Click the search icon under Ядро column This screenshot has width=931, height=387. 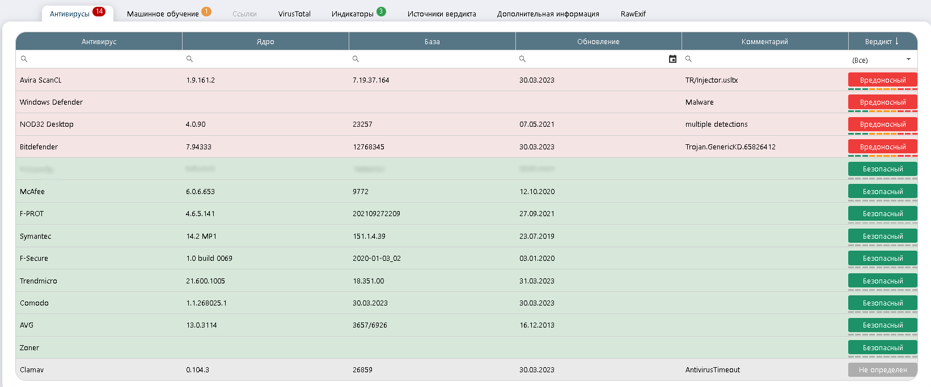190,59
